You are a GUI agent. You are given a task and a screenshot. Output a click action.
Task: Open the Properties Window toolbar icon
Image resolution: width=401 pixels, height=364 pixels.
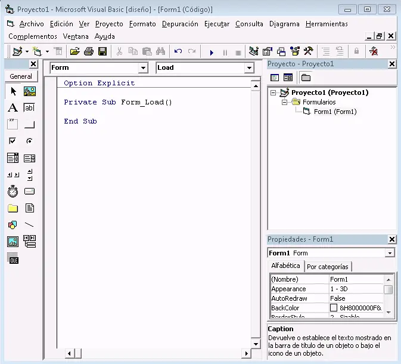pyautogui.click(x=268, y=51)
